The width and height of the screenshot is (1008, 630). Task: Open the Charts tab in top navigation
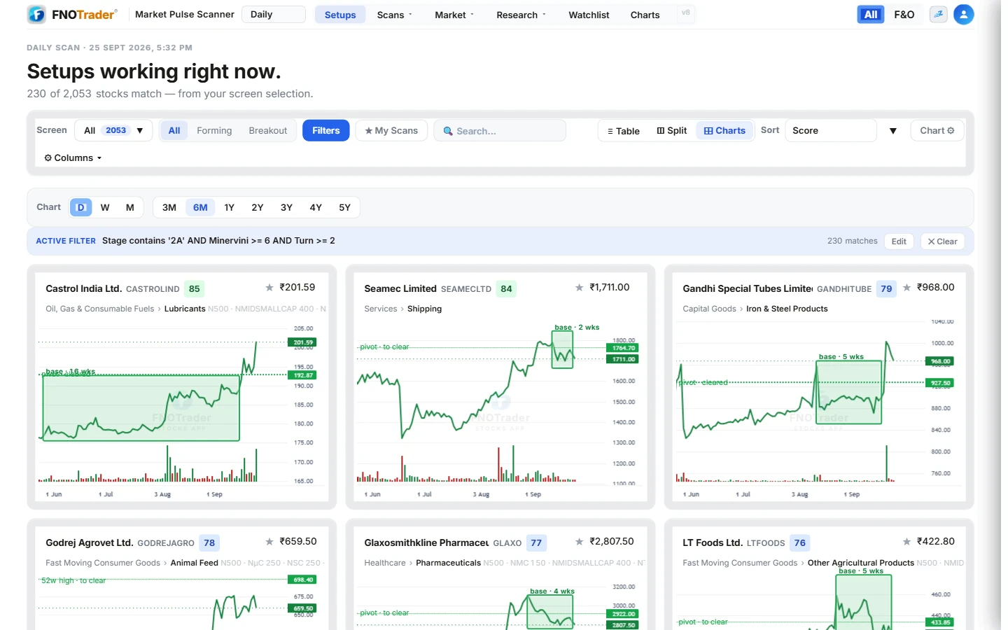click(645, 15)
